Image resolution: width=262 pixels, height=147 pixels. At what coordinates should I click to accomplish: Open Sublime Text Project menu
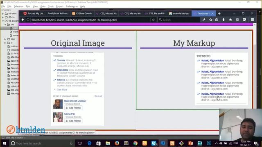60,7
